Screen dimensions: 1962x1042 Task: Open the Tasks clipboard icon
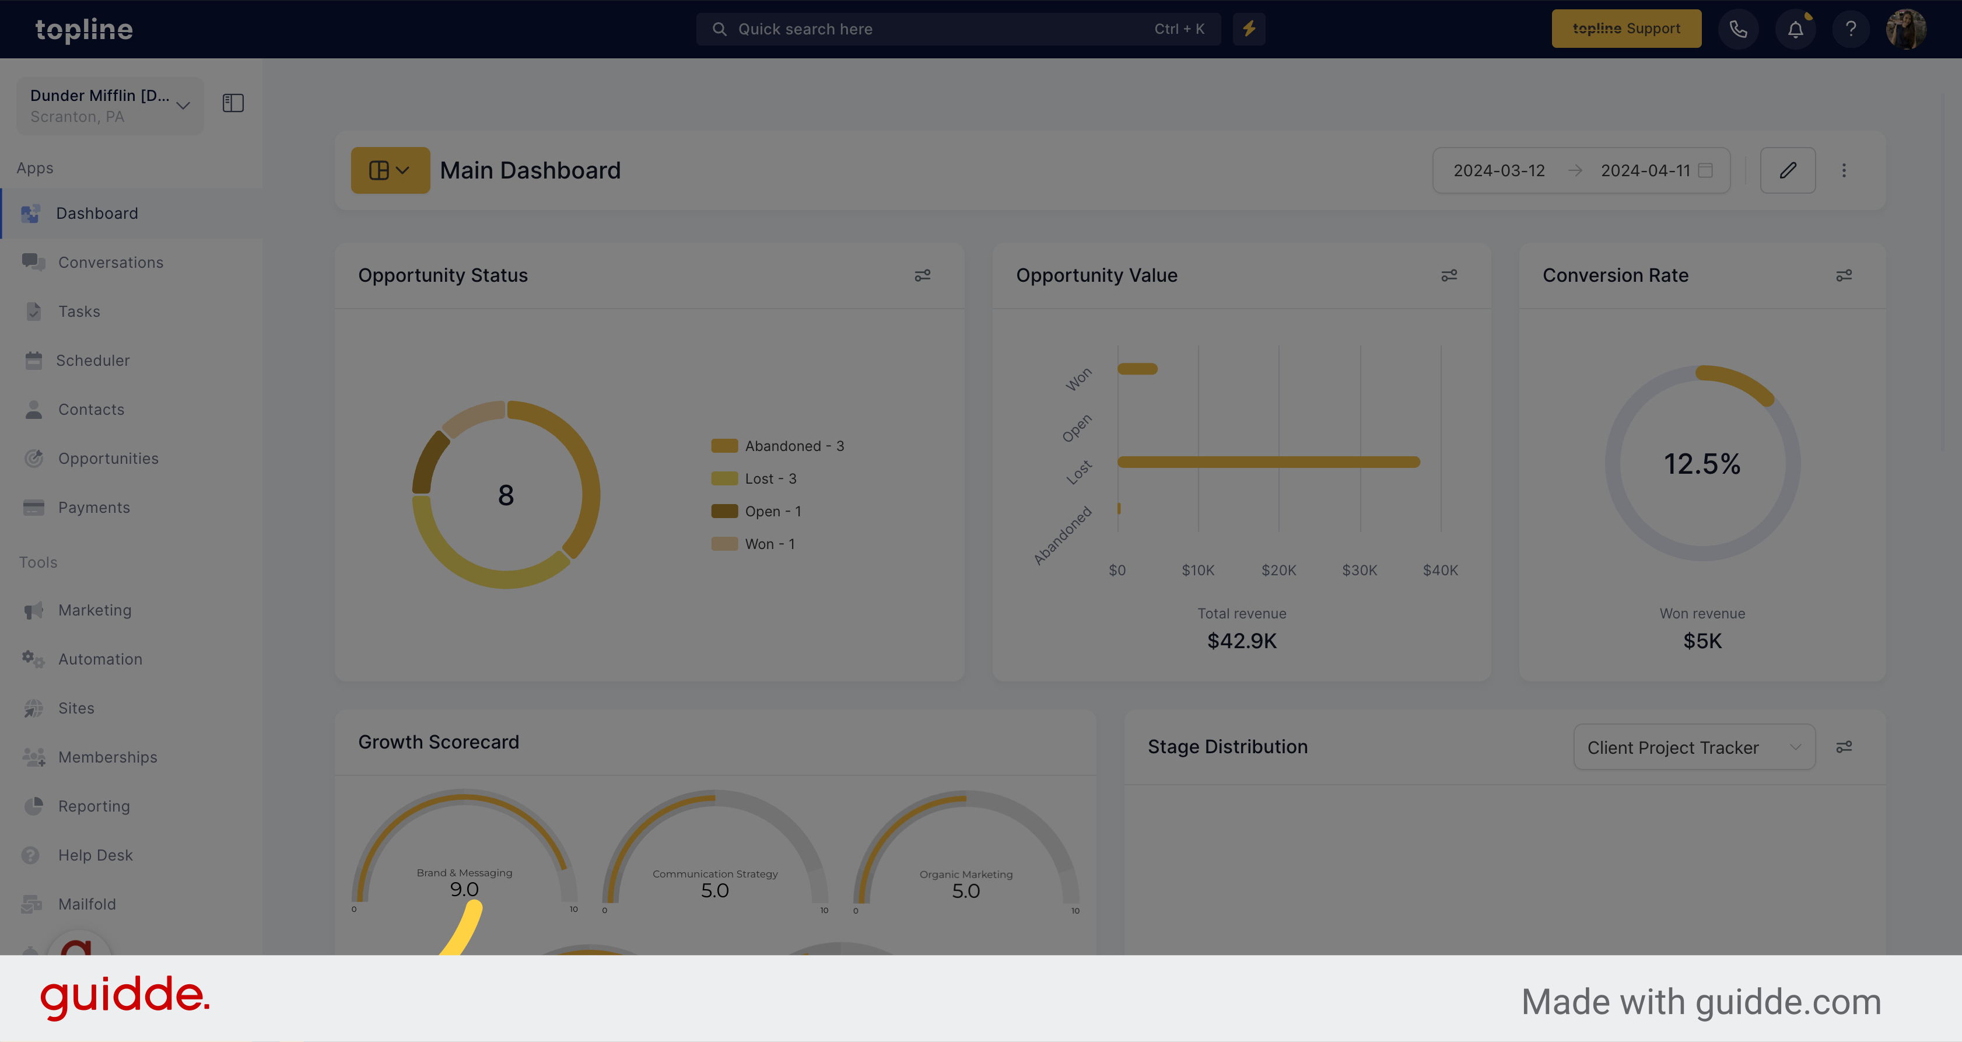pos(33,311)
